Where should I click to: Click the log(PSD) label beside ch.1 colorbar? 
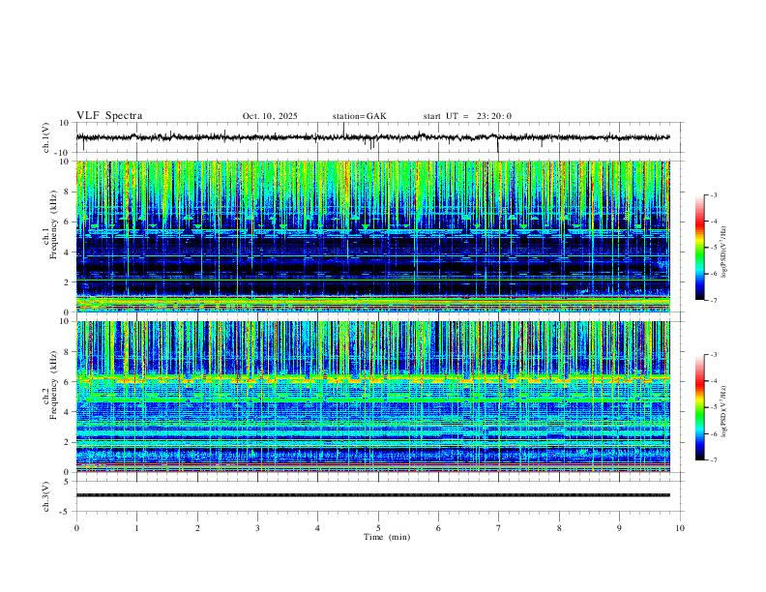(x=723, y=252)
